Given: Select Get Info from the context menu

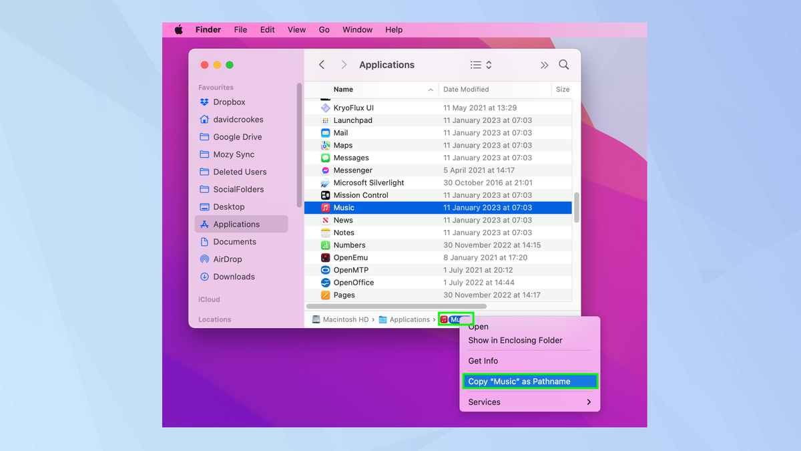Looking at the screenshot, I should (x=483, y=361).
